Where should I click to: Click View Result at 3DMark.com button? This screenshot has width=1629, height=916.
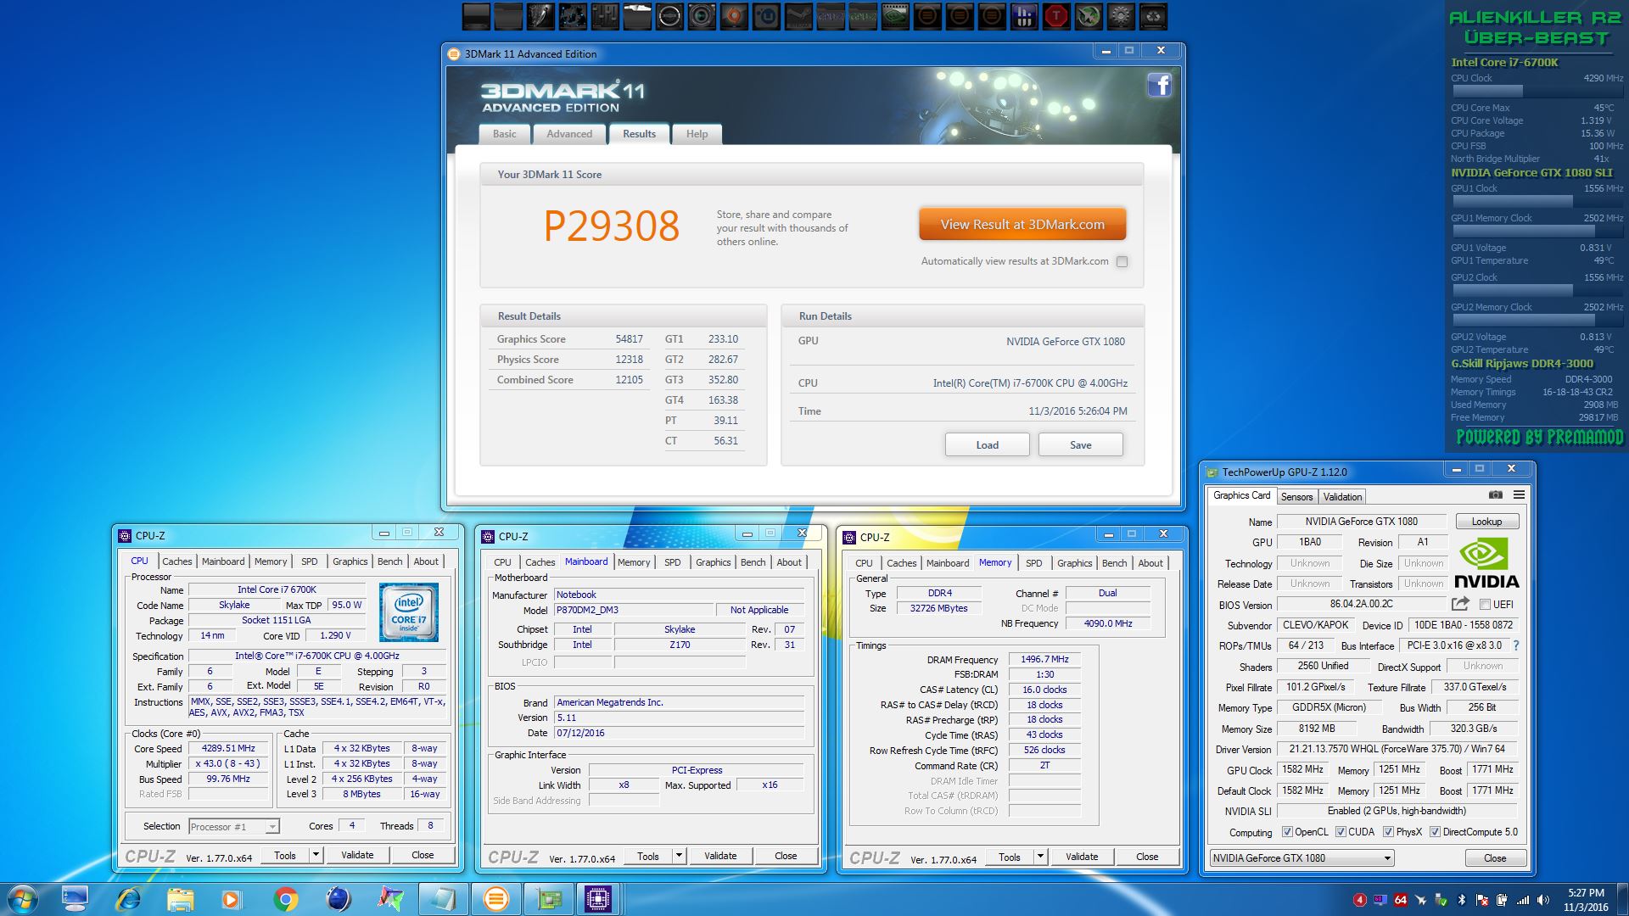pos(1022,225)
